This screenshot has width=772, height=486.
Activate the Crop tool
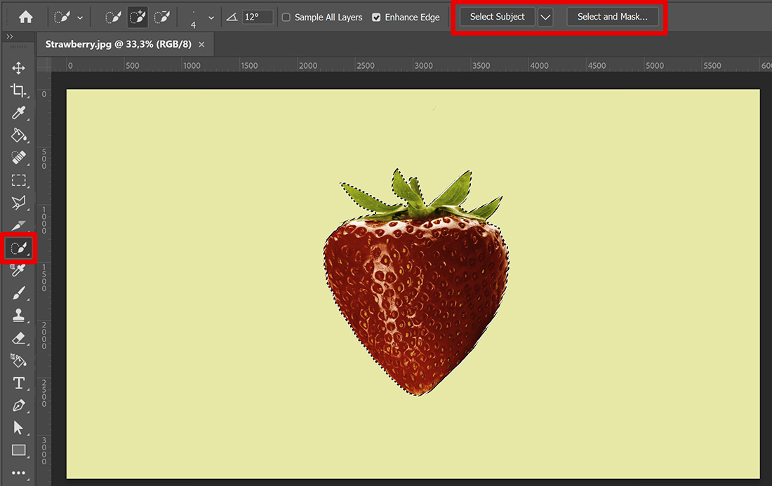point(19,90)
